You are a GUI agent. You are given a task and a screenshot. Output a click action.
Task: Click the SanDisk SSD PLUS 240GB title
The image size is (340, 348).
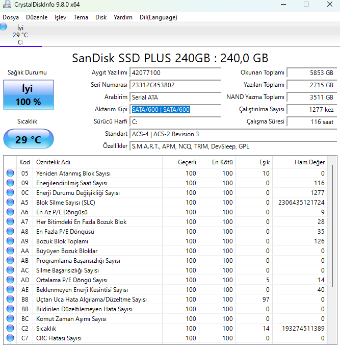(x=170, y=58)
